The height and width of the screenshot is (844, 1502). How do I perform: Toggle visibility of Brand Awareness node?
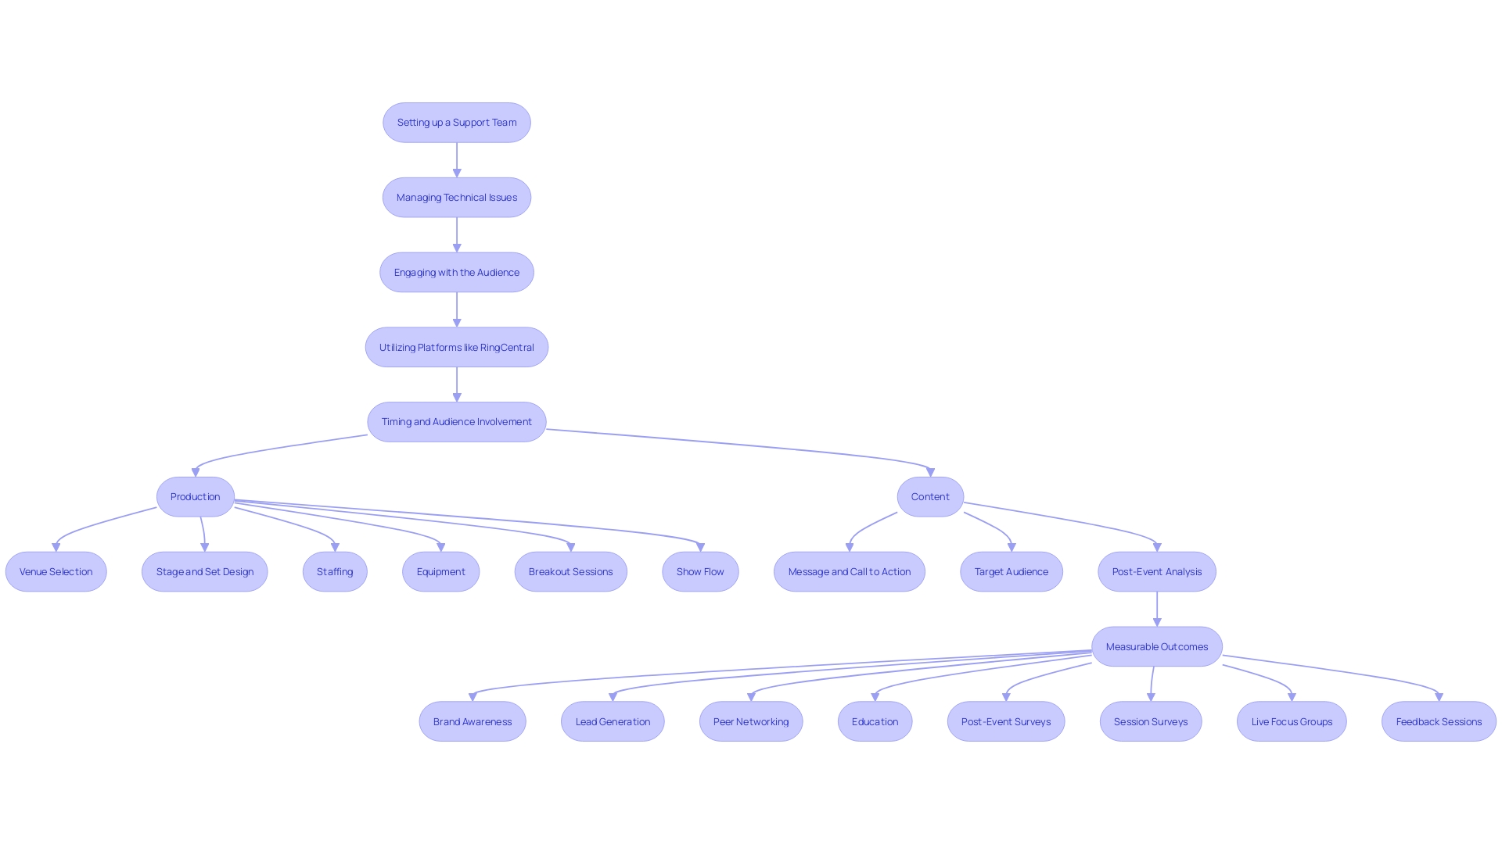point(473,721)
